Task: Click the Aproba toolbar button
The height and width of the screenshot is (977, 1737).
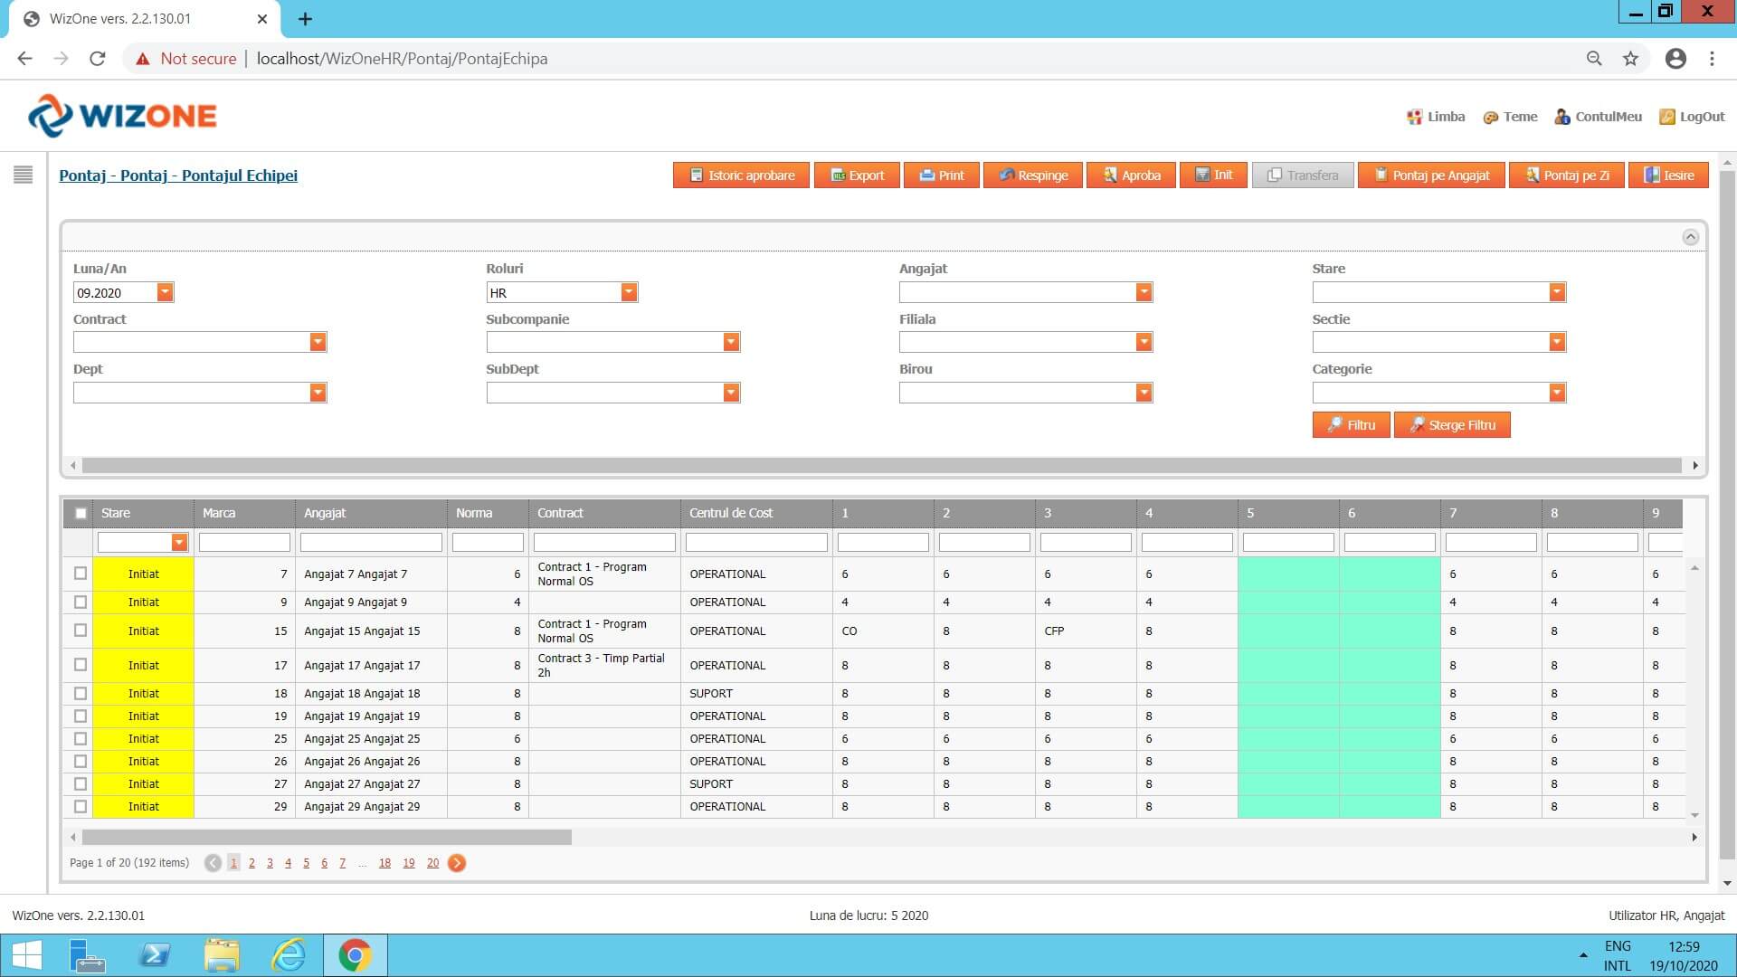Action: pos(1131,175)
